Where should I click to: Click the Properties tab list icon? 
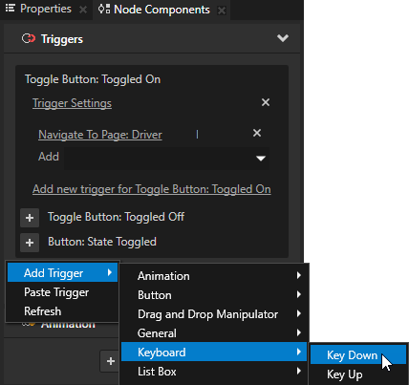coord(11,9)
